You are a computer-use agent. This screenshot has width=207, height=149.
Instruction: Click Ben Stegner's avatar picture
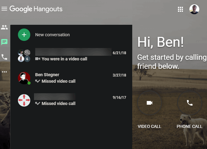click(x=24, y=78)
